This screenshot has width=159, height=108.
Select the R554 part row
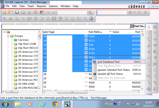click(x=92, y=49)
